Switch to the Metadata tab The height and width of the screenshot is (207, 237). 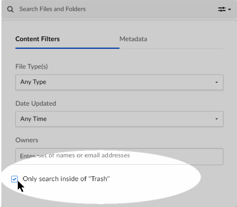coord(133,39)
